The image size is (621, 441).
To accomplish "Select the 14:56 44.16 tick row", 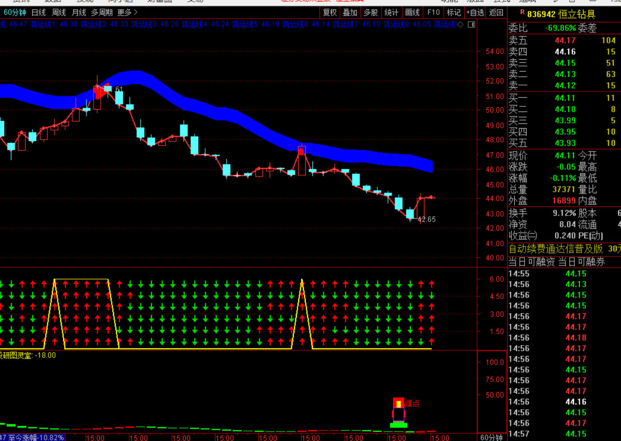I will 564,402.
